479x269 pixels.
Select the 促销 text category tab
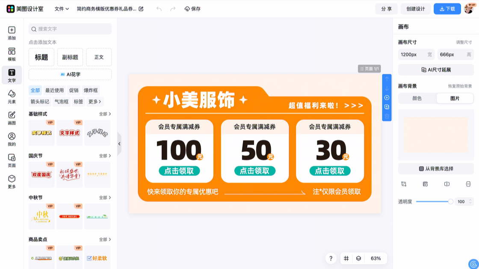coord(74,90)
